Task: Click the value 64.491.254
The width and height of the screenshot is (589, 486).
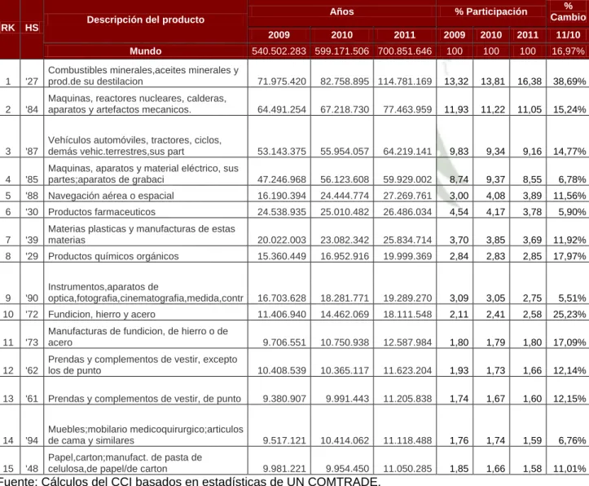Action: pos(282,109)
